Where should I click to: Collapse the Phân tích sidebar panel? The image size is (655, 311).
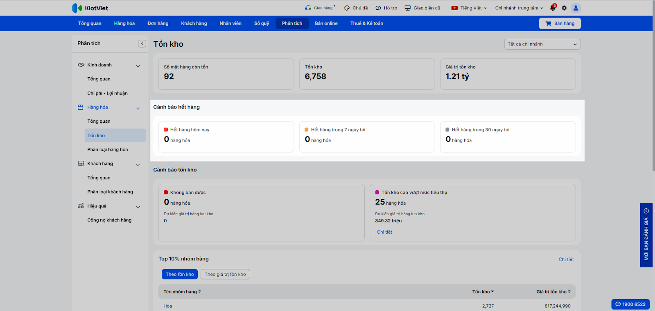pos(142,44)
